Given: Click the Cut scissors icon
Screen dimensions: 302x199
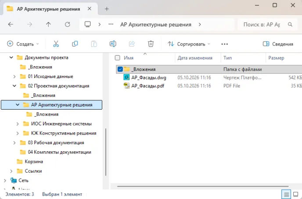Looking at the screenshot, I should pyautogui.click(x=56, y=44).
